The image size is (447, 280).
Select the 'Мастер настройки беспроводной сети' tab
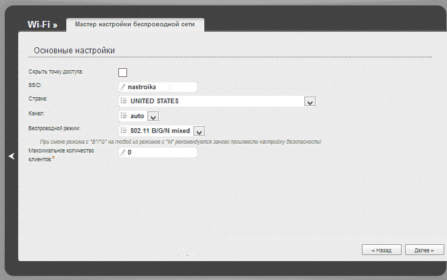[134, 24]
